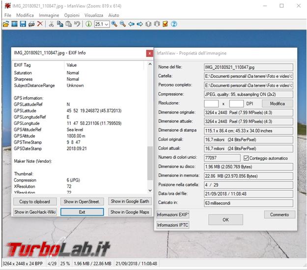Viewport: 307px width, 270px height.
Task: Click the blue Help question mark icon
Action: click(x=174, y=24)
